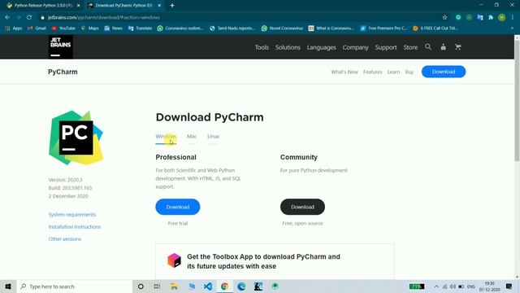Viewport: 520px width, 293px height.
Task: Open the Chrome three-dot menu
Action: pos(513,17)
